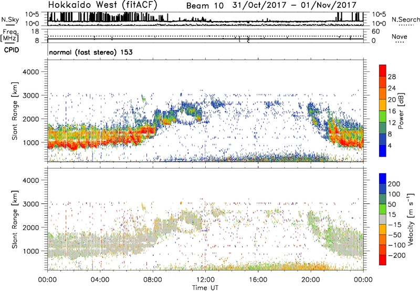
Task: Click the left '10^5' sky noise axis tick
Action: click(x=32, y=15)
